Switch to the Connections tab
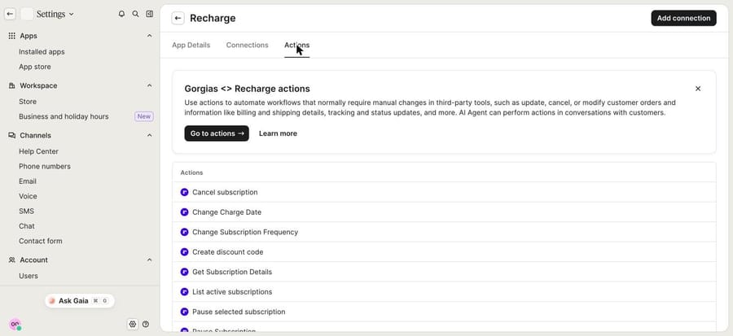 click(x=248, y=46)
